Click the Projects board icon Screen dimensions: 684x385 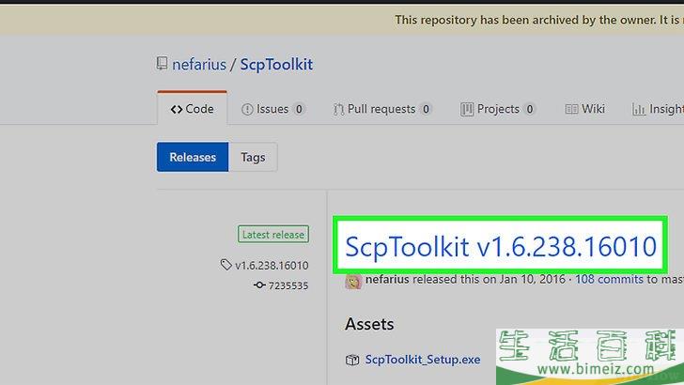pos(466,109)
